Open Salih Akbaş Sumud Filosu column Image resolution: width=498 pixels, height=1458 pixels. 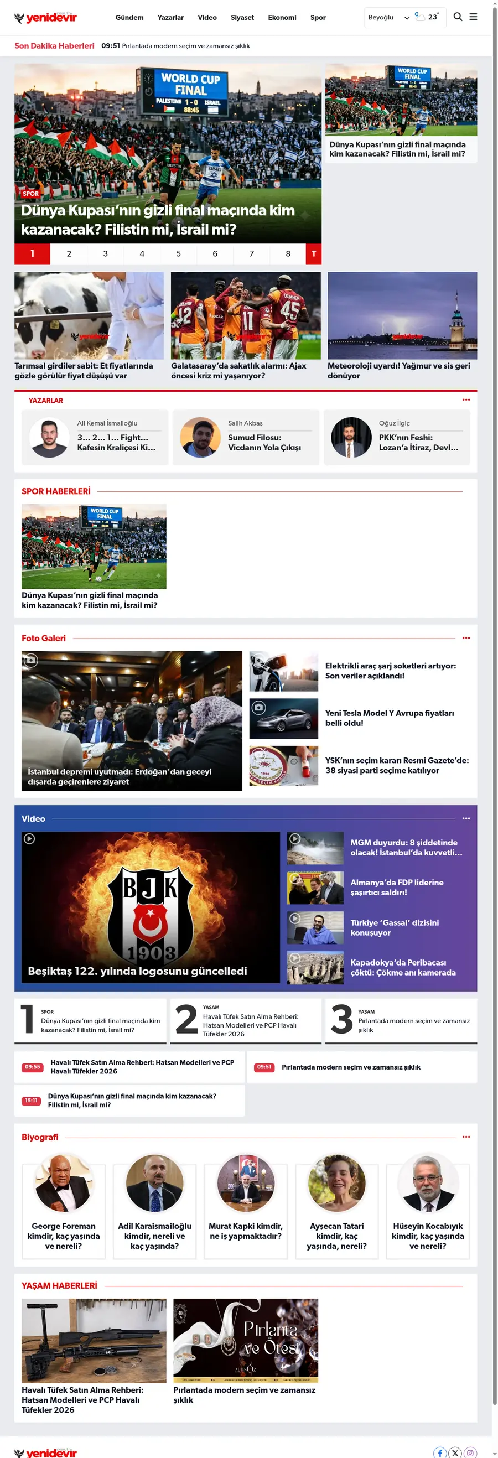coord(246,438)
